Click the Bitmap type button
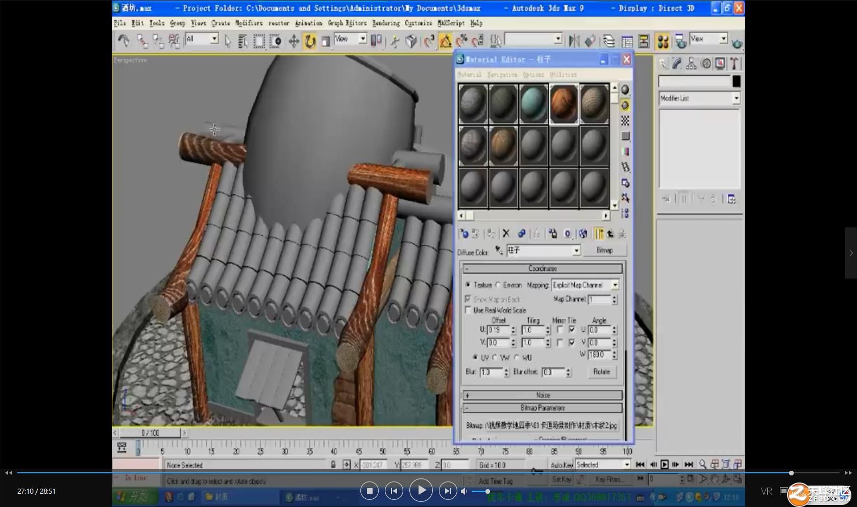Image resolution: width=857 pixels, height=507 pixels. pyautogui.click(x=604, y=250)
